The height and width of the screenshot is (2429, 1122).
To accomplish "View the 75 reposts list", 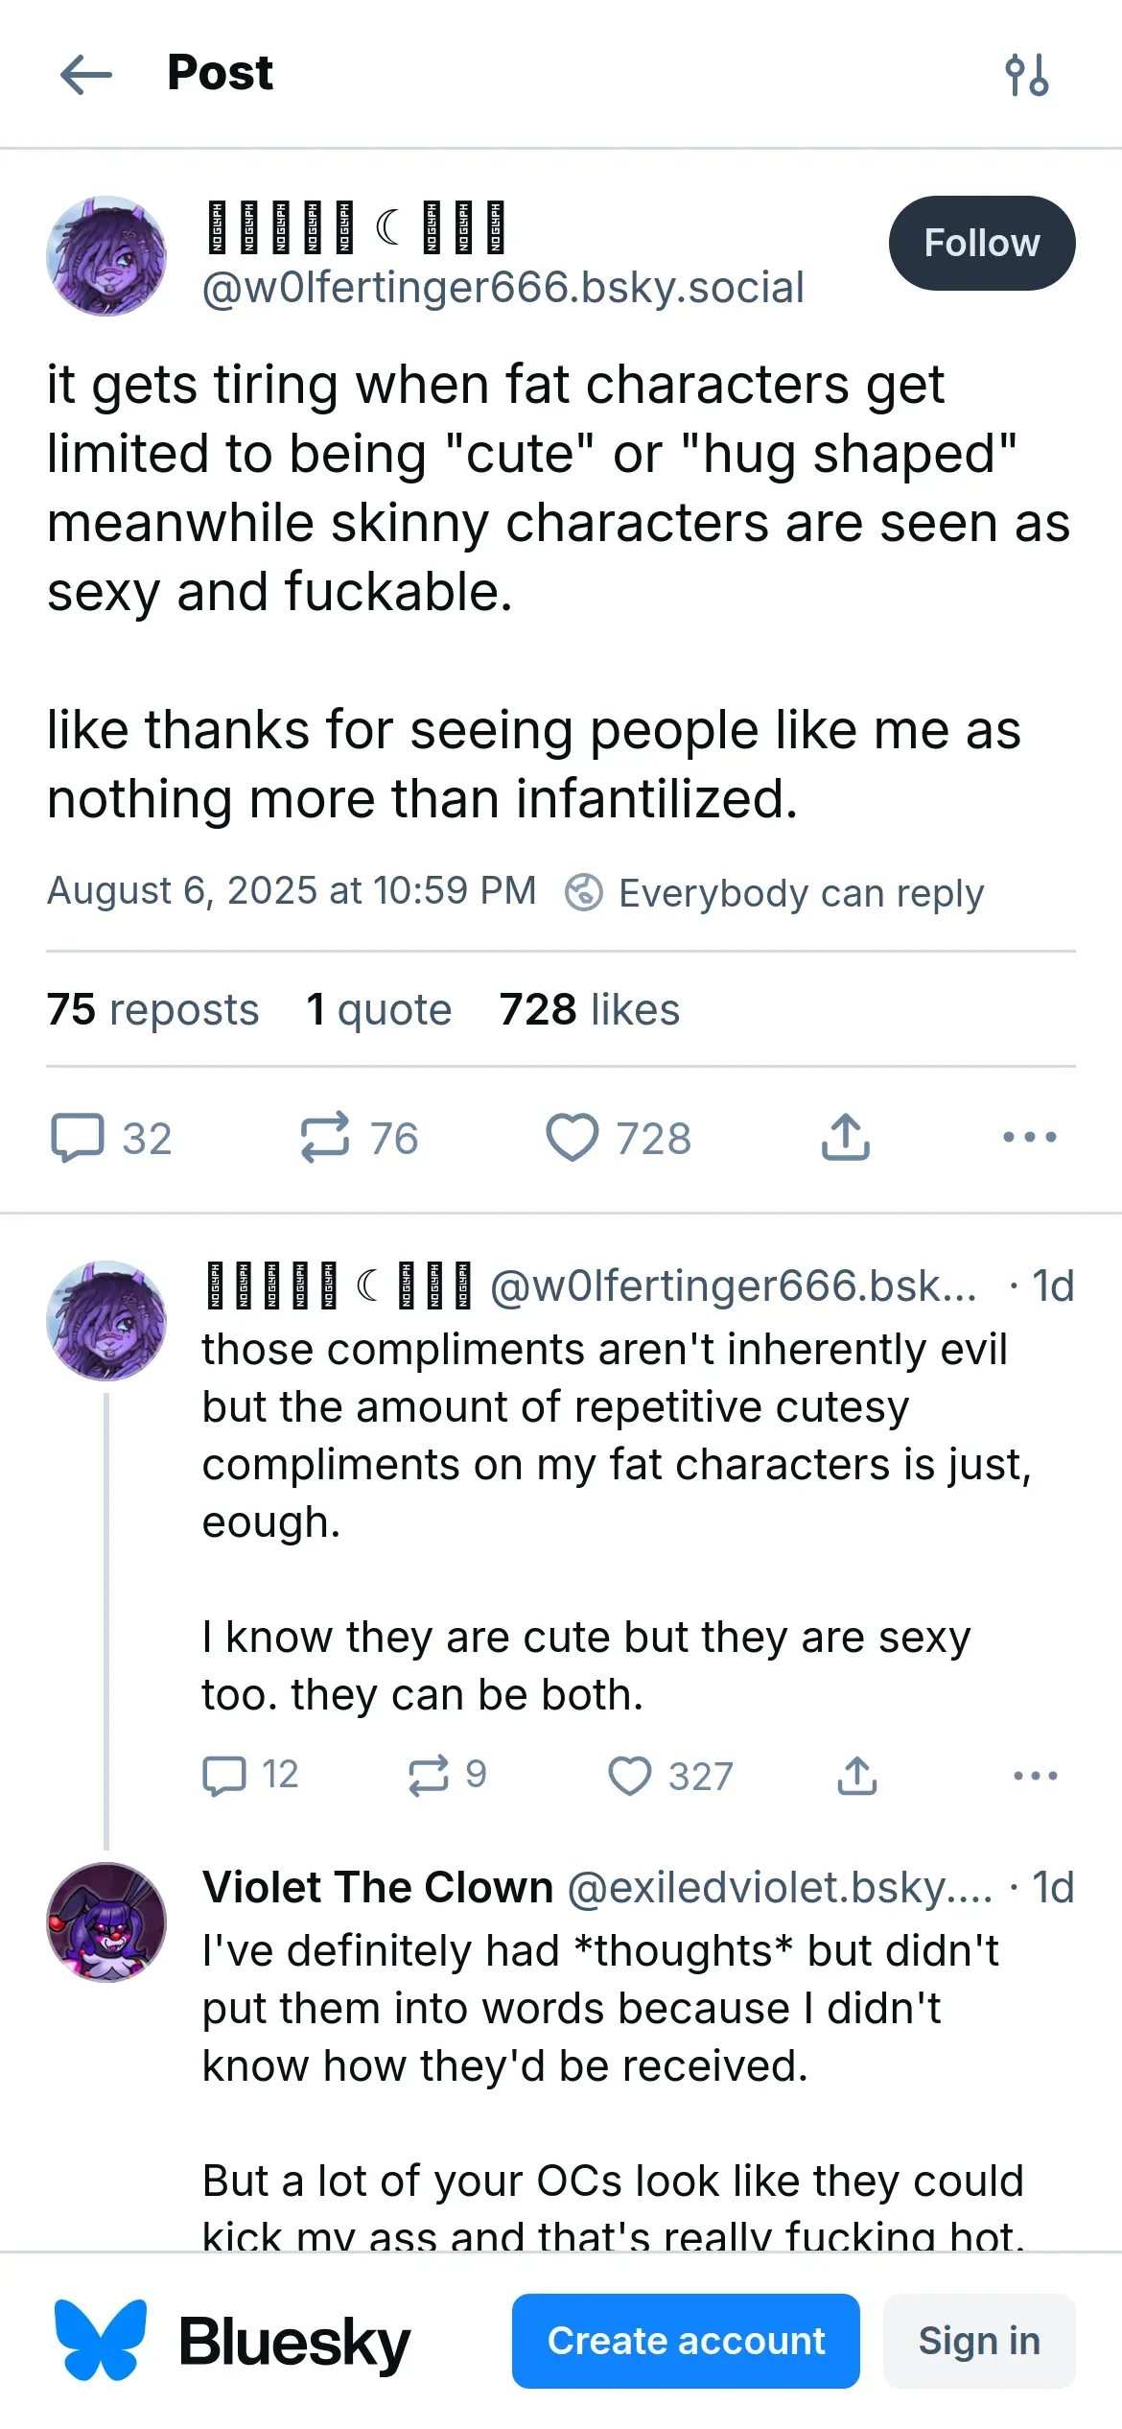I will 152,1009.
